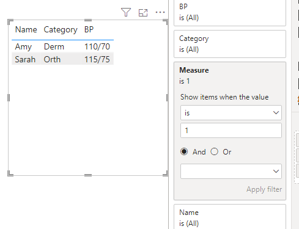The width and height of the screenshot is (299, 229).
Task: Sort table by BP column header
Action: pos(89,30)
